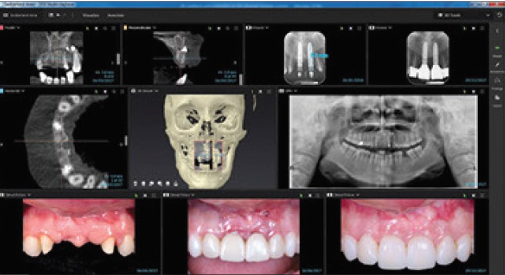The image size is (505, 275).
Task: Switch to the Associate tab
Action: pos(115,14)
